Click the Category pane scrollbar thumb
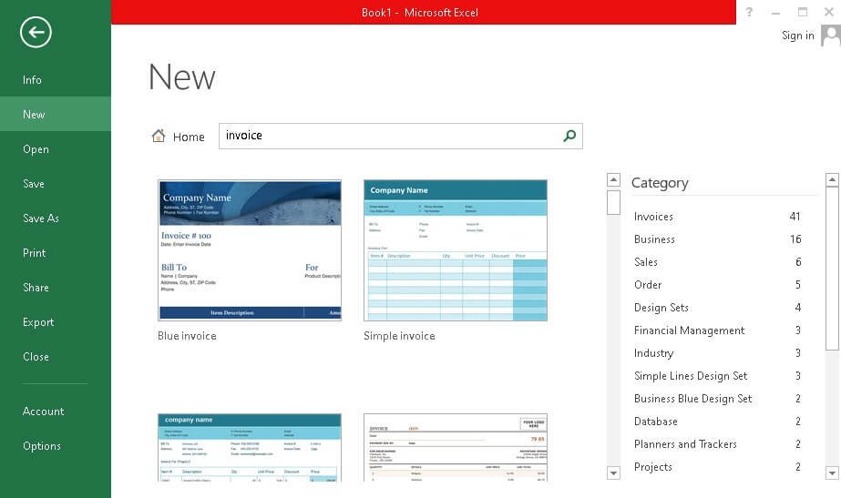The image size is (841, 498). click(x=832, y=269)
